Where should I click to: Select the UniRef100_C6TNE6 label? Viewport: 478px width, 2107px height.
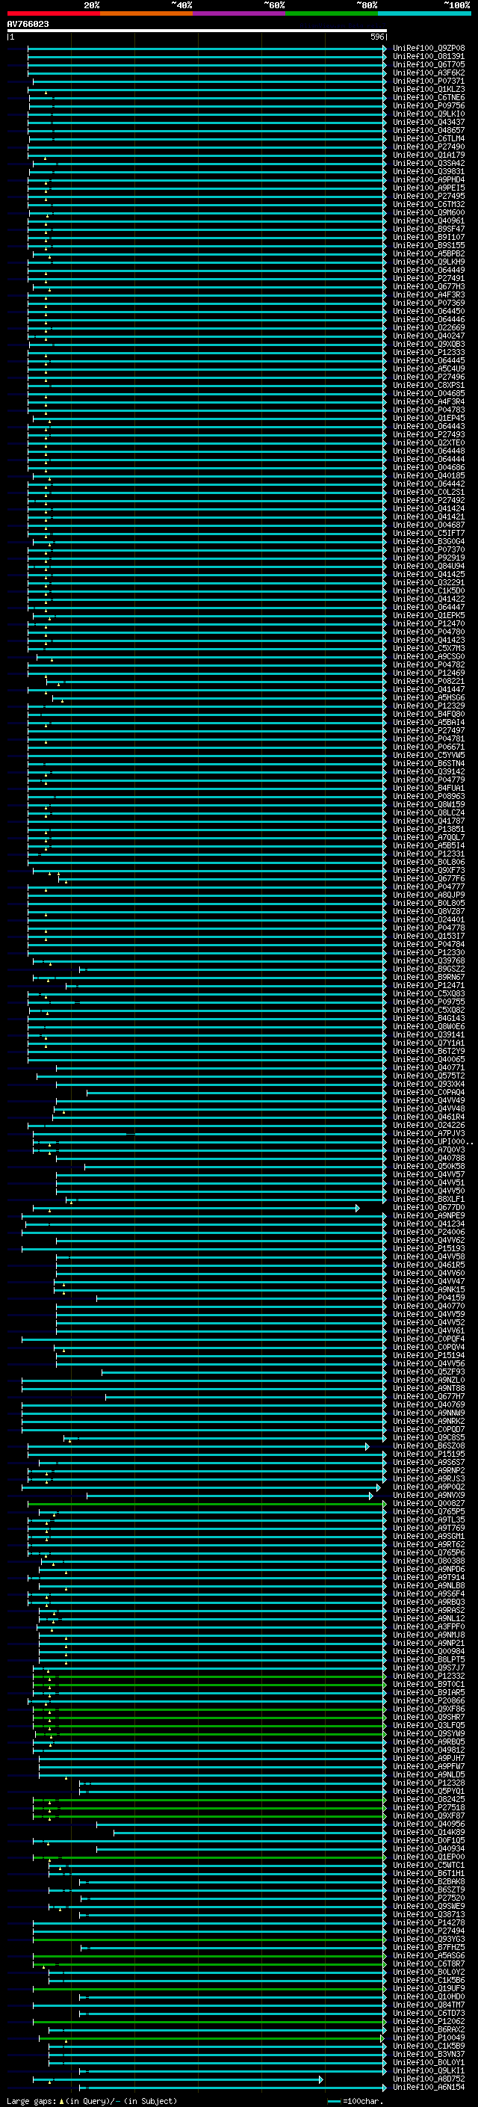pos(429,97)
